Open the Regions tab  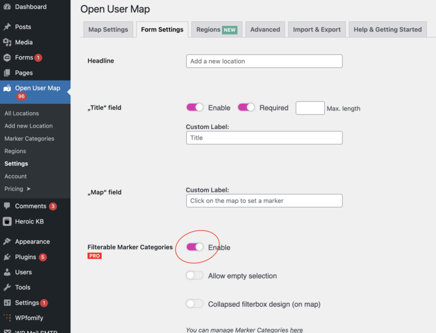(217, 29)
